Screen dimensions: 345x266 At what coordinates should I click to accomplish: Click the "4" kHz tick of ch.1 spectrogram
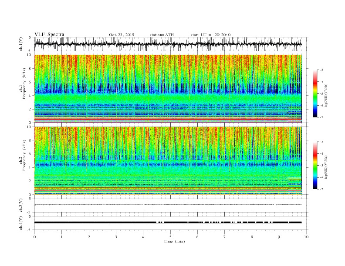[x=30, y=96]
